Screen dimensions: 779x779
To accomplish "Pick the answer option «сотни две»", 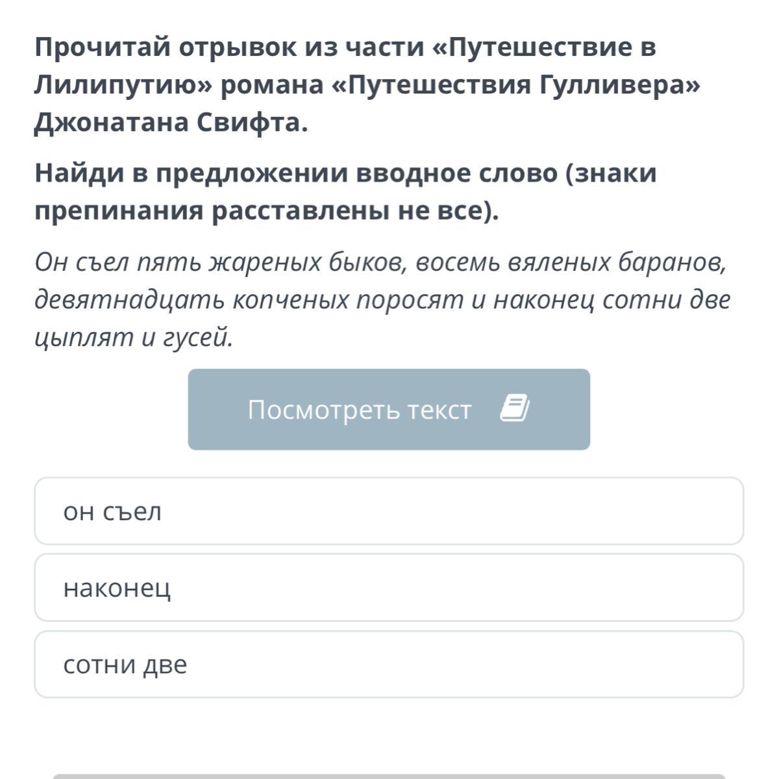I will 388,665.
